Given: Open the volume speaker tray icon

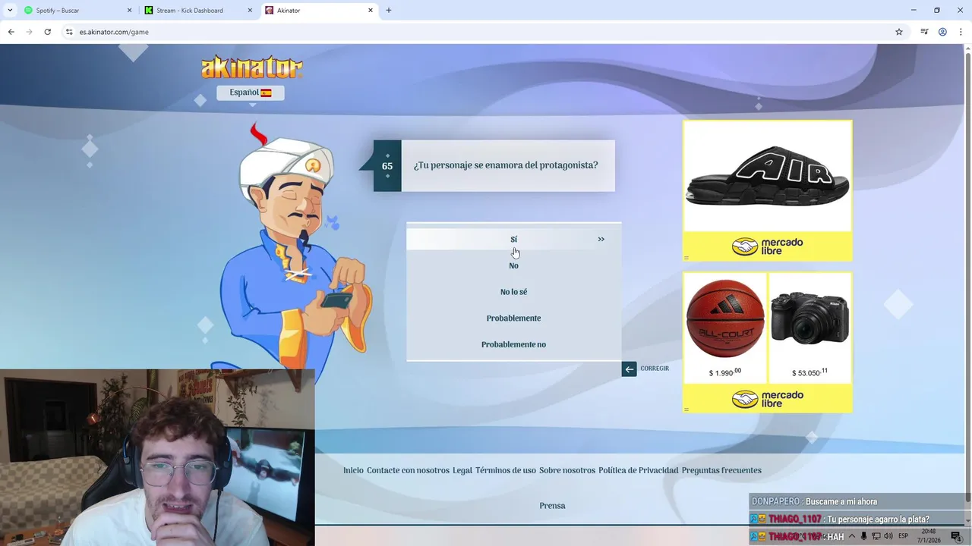Looking at the screenshot, I should (x=888, y=536).
